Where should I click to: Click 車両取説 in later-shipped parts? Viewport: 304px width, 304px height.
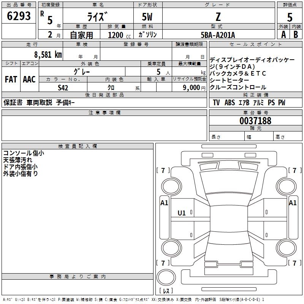[x=40, y=102]
